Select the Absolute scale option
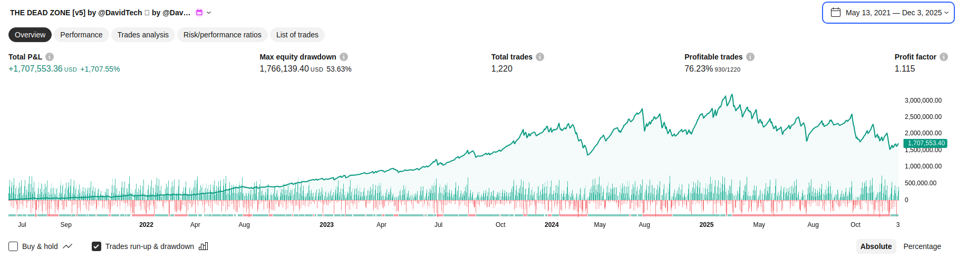957x259 pixels. pyautogui.click(x=876, y=246)
